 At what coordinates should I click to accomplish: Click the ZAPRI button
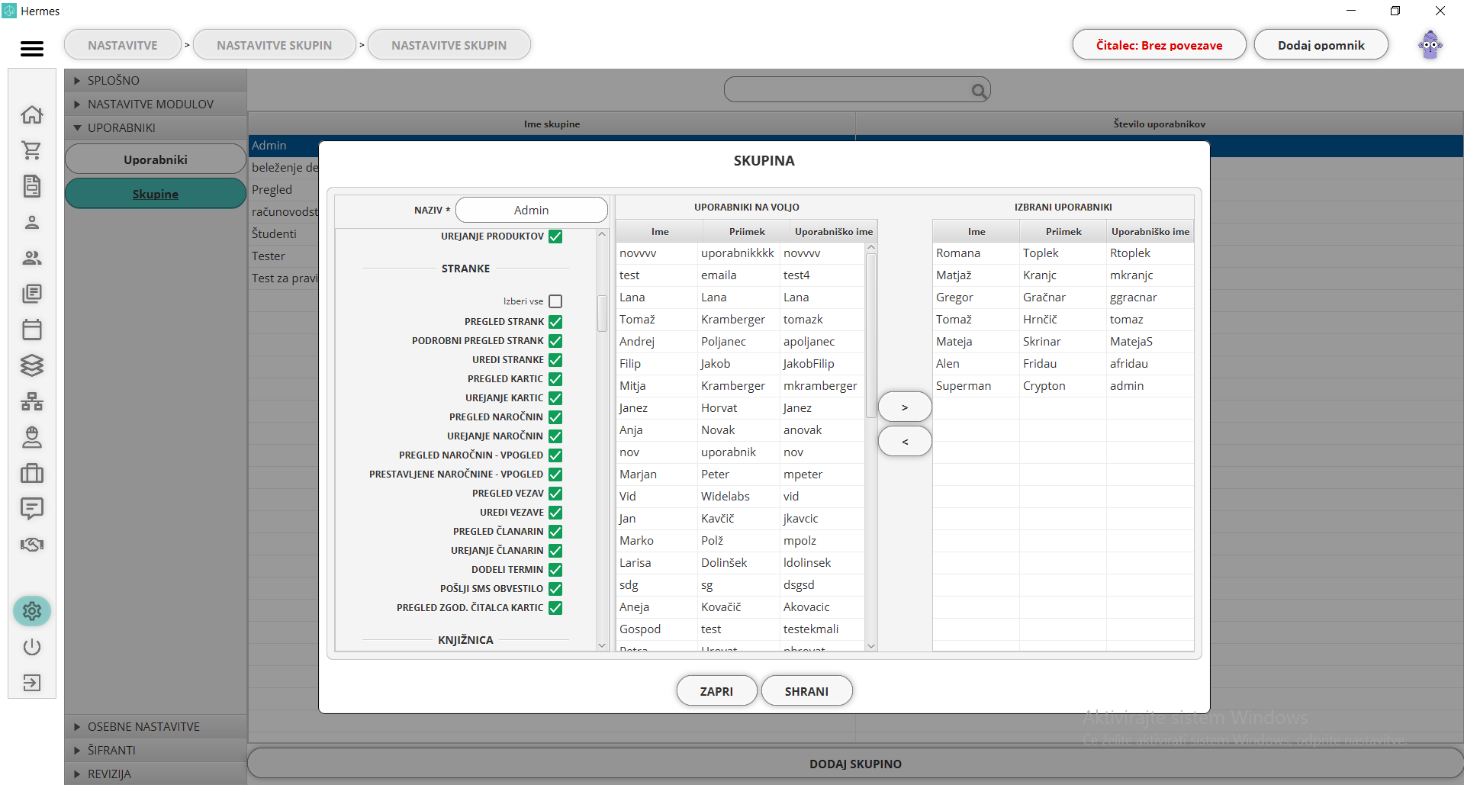716,691
